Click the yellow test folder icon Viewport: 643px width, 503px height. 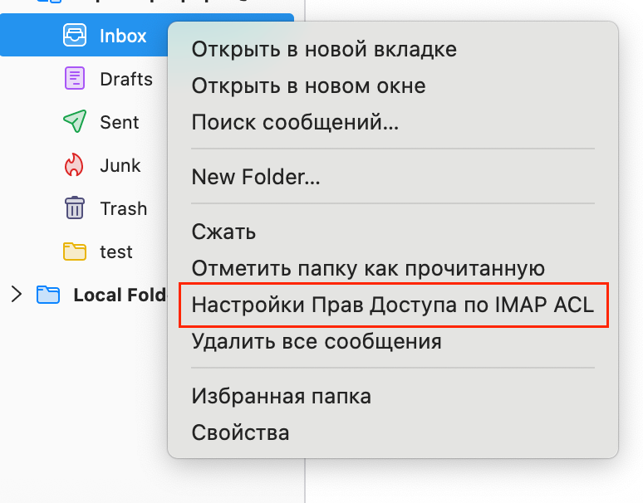pos(75,251)
